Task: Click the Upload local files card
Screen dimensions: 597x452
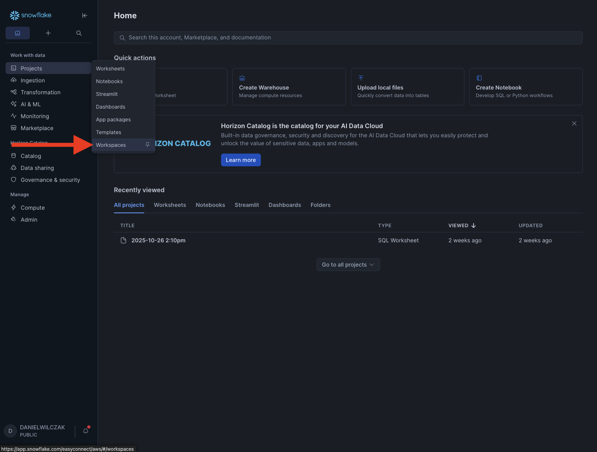Action: 407,87
